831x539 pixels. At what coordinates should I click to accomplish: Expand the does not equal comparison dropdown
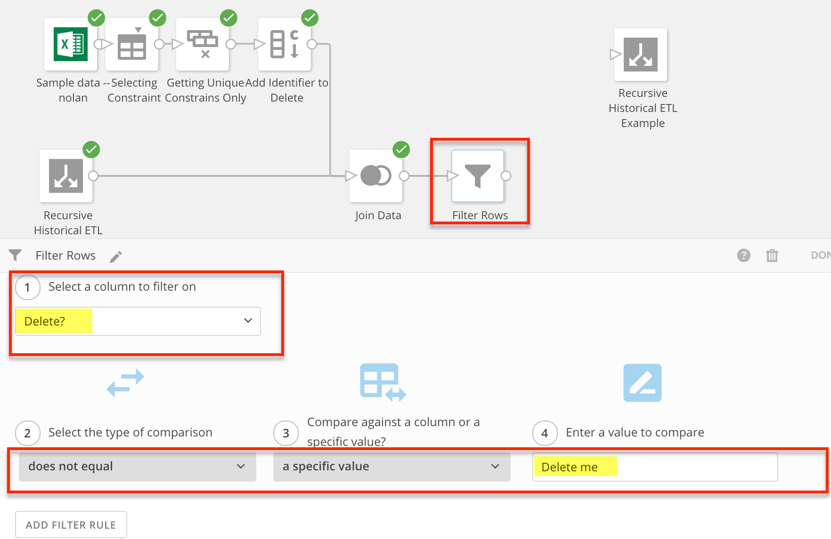137,466
